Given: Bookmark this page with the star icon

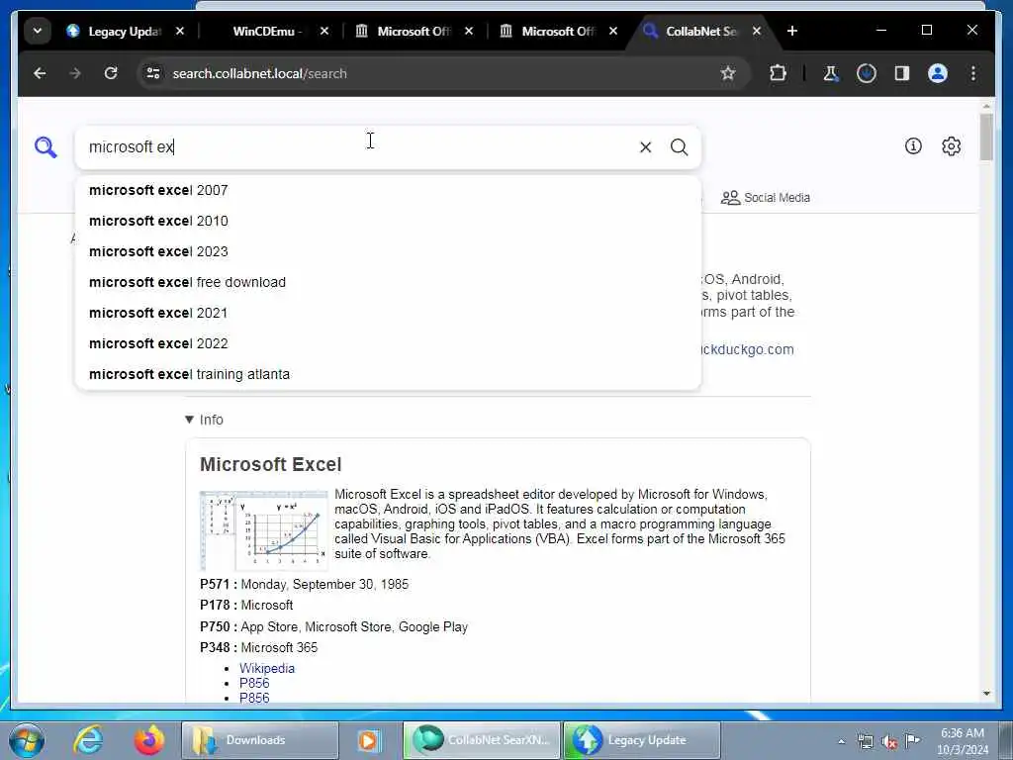Looking at the screenshot, I should (x=728, y=73).
